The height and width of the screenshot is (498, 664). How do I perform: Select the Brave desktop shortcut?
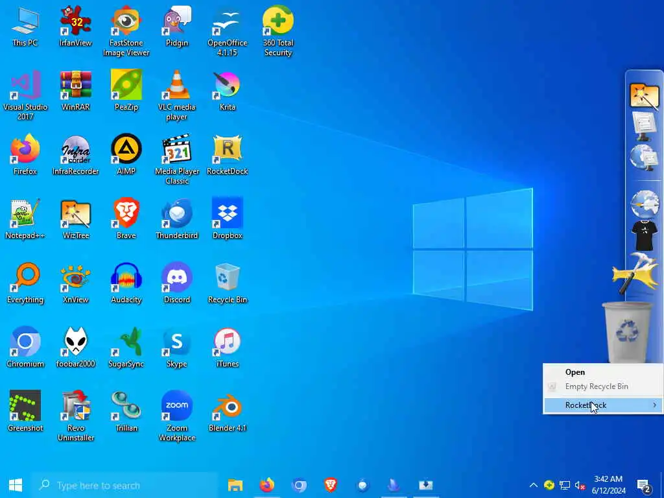pos(126,219)
